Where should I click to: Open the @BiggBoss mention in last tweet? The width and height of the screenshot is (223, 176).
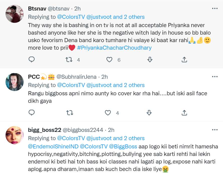[x=123, y=146]
